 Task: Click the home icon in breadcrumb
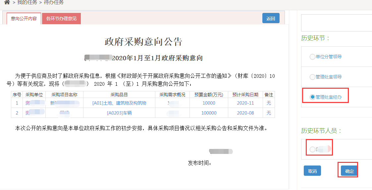[x=7, y=3]
